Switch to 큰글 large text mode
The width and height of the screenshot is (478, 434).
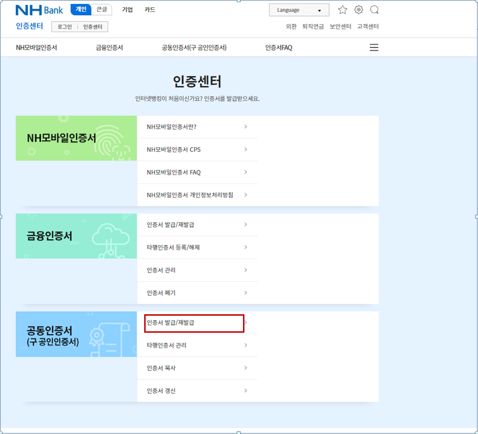click(102, 9)
